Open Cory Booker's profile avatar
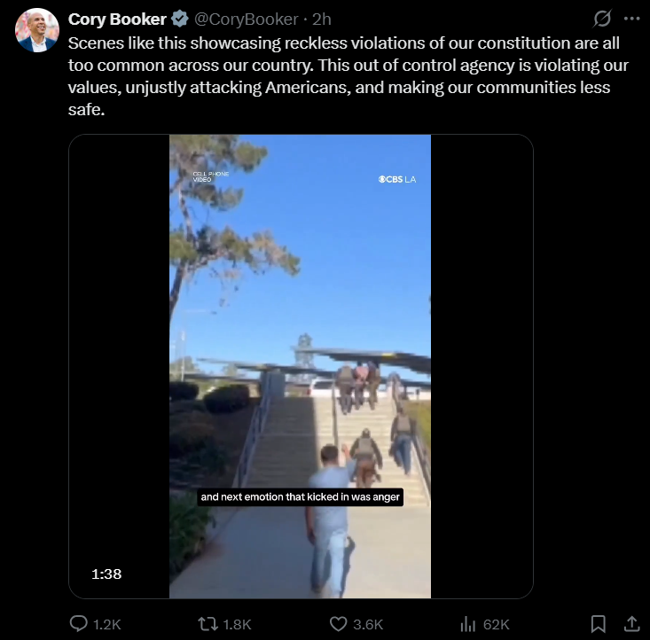 (x=37, y=30)
